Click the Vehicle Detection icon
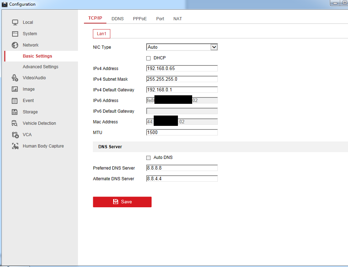This screenshot has width=348, height=267. [x=15, y=123]
